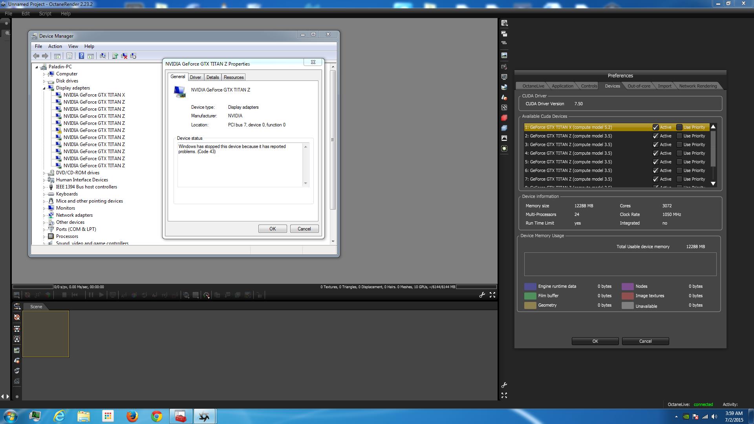
Task: Open Firefox from the taskbar
Action: (x=132, y=416)
